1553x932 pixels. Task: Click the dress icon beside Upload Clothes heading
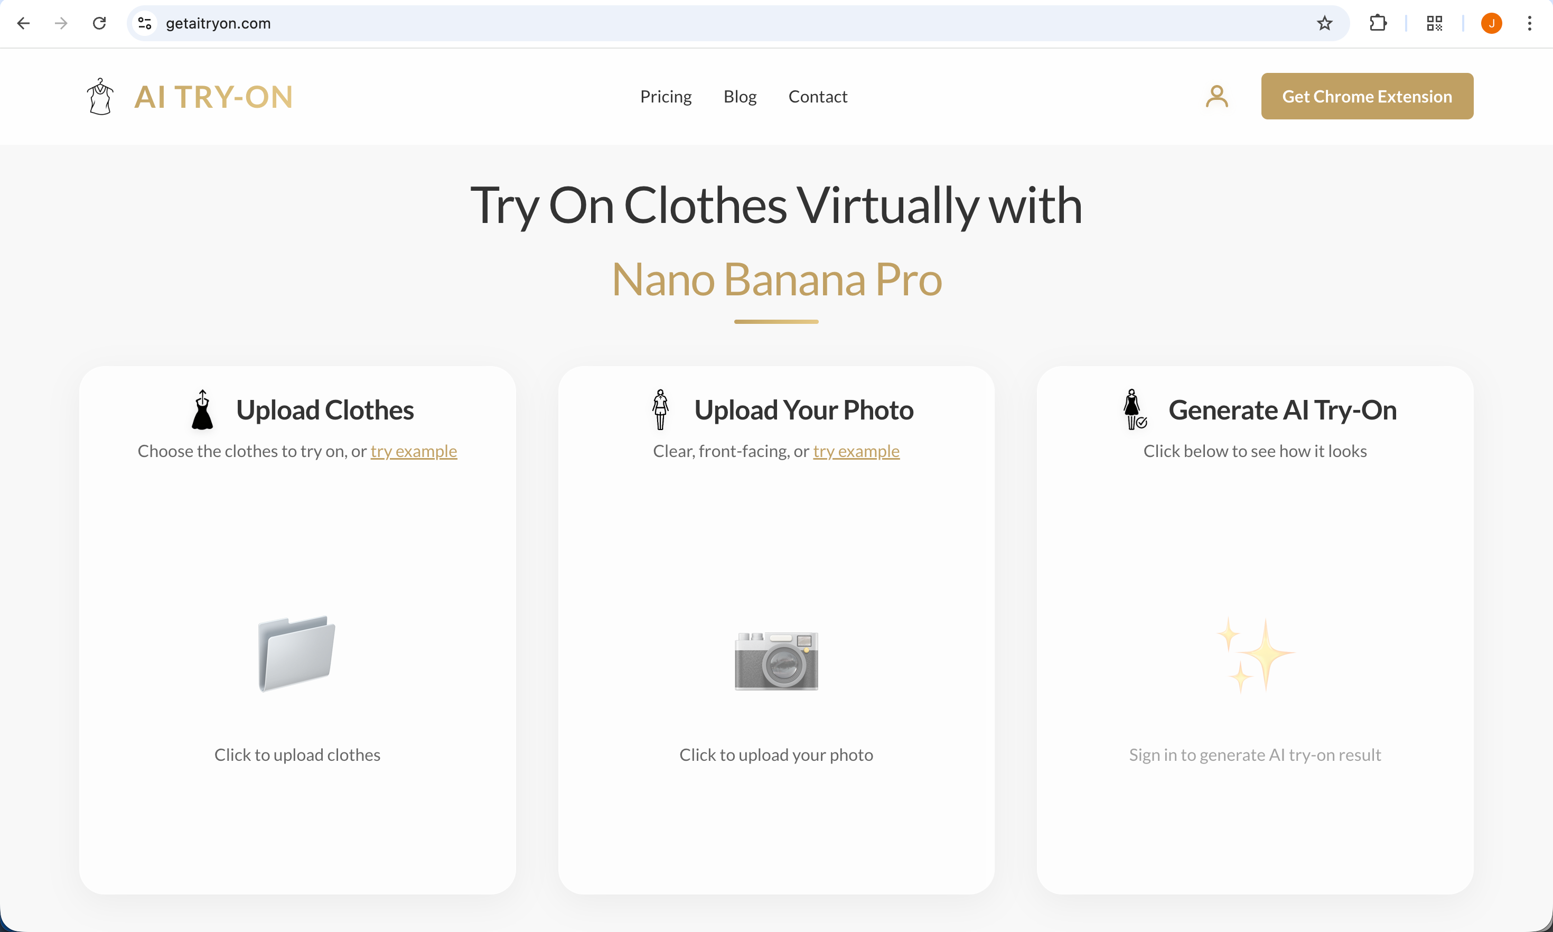202,409
